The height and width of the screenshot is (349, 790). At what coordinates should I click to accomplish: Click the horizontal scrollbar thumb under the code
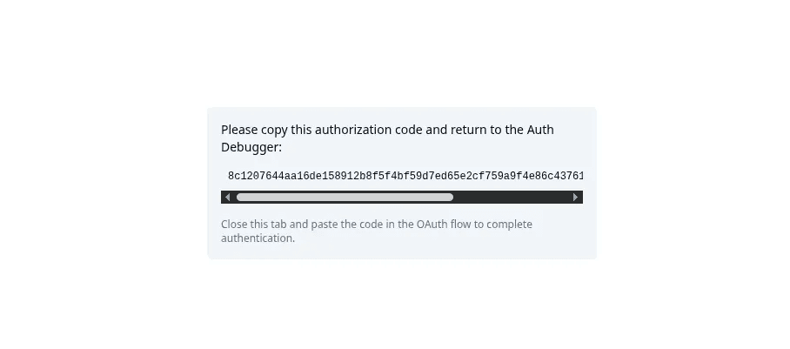click(345, 198)
